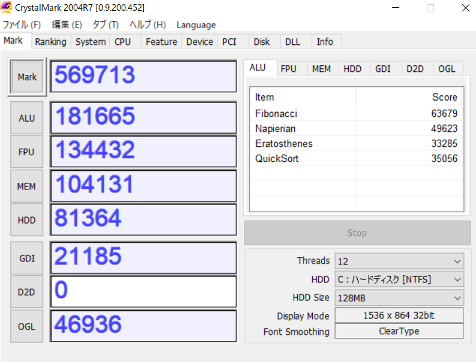476x362 pixels.
Task: Run the FPU benchmark button
Action: [x=27, y=152]
